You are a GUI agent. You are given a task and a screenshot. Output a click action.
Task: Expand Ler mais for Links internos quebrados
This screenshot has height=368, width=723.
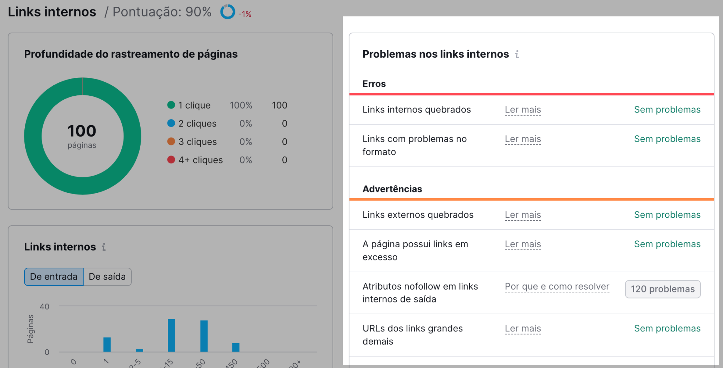click(x=523, y=110)
